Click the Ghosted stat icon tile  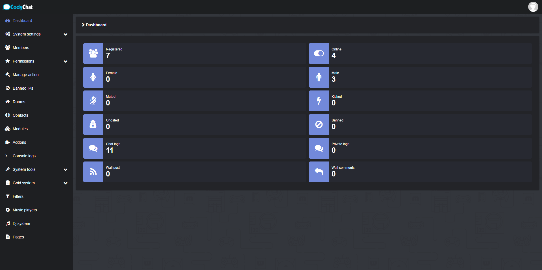click(93, 125)
